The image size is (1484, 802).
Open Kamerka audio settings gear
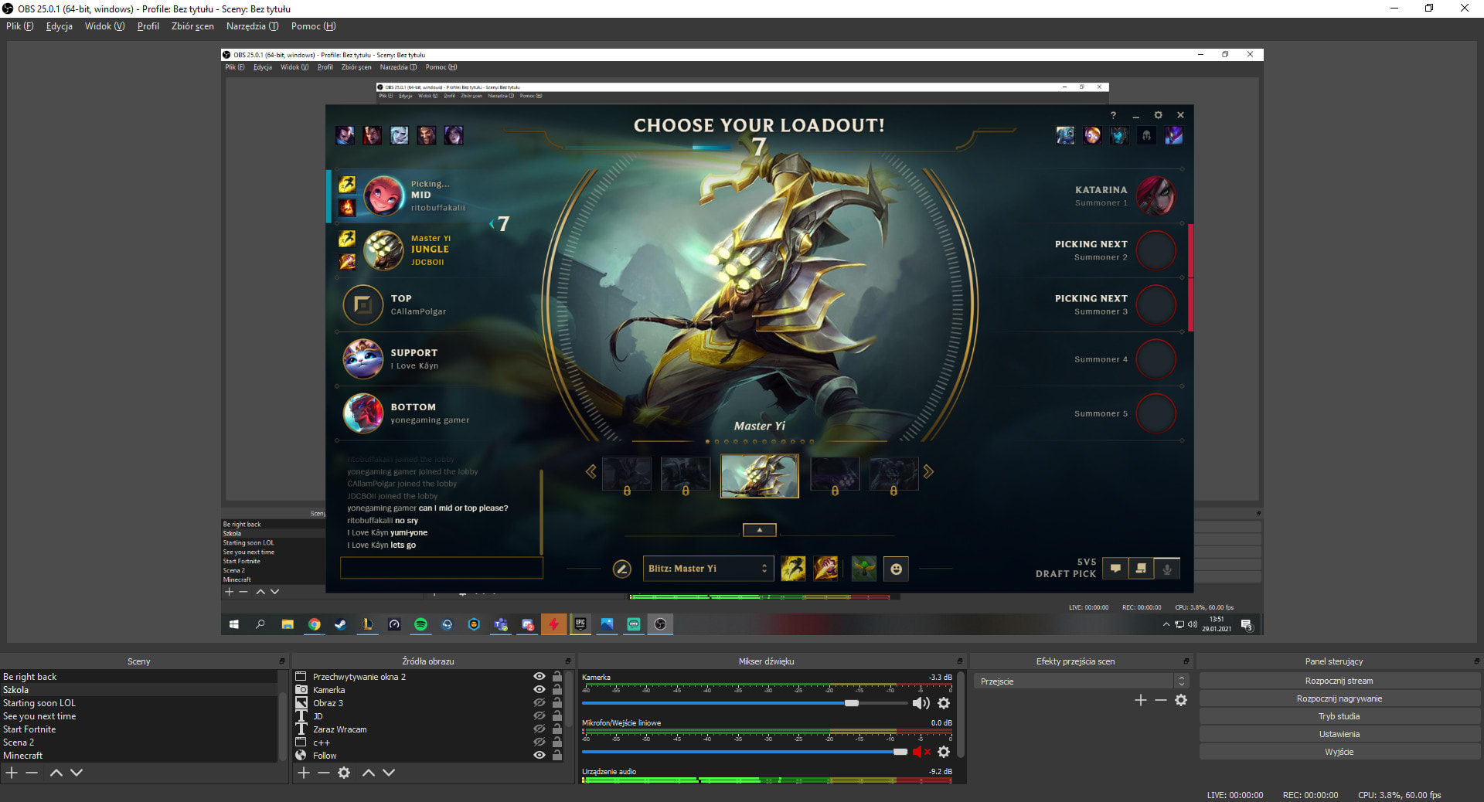pos(944,703)
